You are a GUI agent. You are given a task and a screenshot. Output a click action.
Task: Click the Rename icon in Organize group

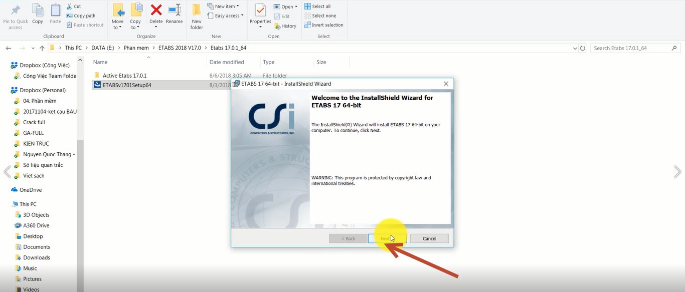point(175,10)
